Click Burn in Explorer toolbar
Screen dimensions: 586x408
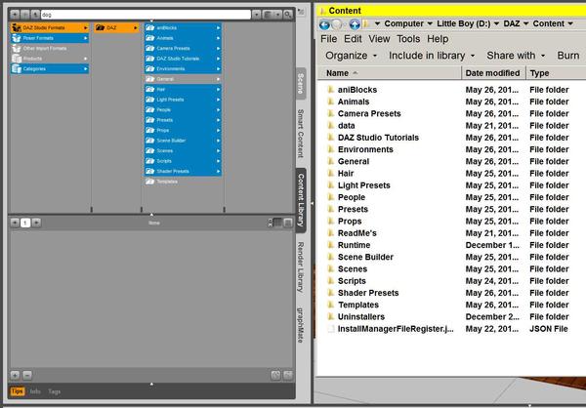[568, 56]
